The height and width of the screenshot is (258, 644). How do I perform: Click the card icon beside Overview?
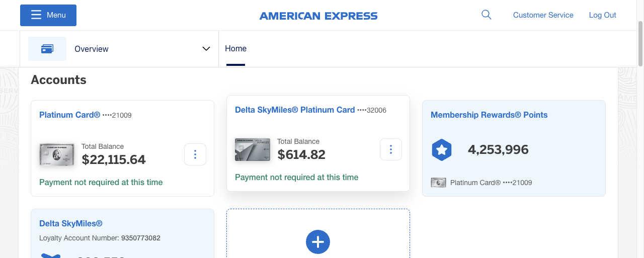pos(47,49)
